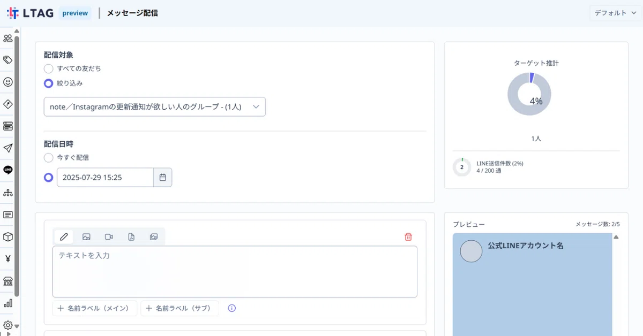Image resolution: width=643 pixels, height=336 pixels.
Task: Open the デフォルト dropdown
Action: point(615,13)
